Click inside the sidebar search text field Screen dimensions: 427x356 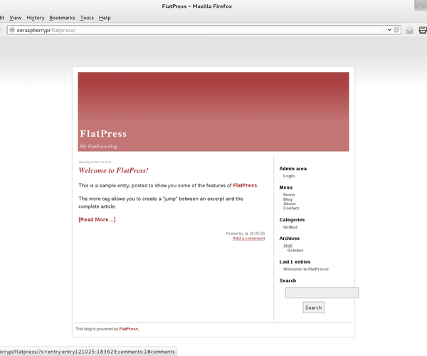322,293
